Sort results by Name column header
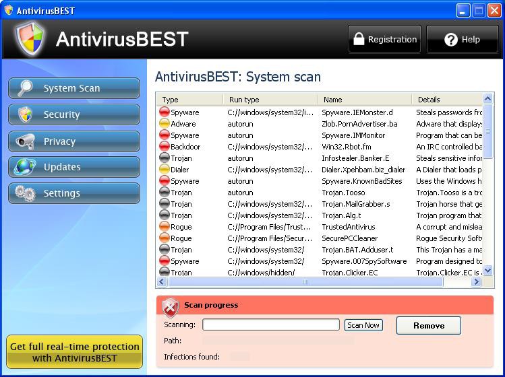The width and height of the screenshot is (505, 377). coord(364,100)
